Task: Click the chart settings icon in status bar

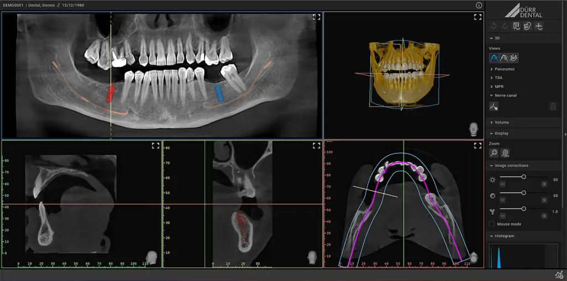Action: point(559,275)
